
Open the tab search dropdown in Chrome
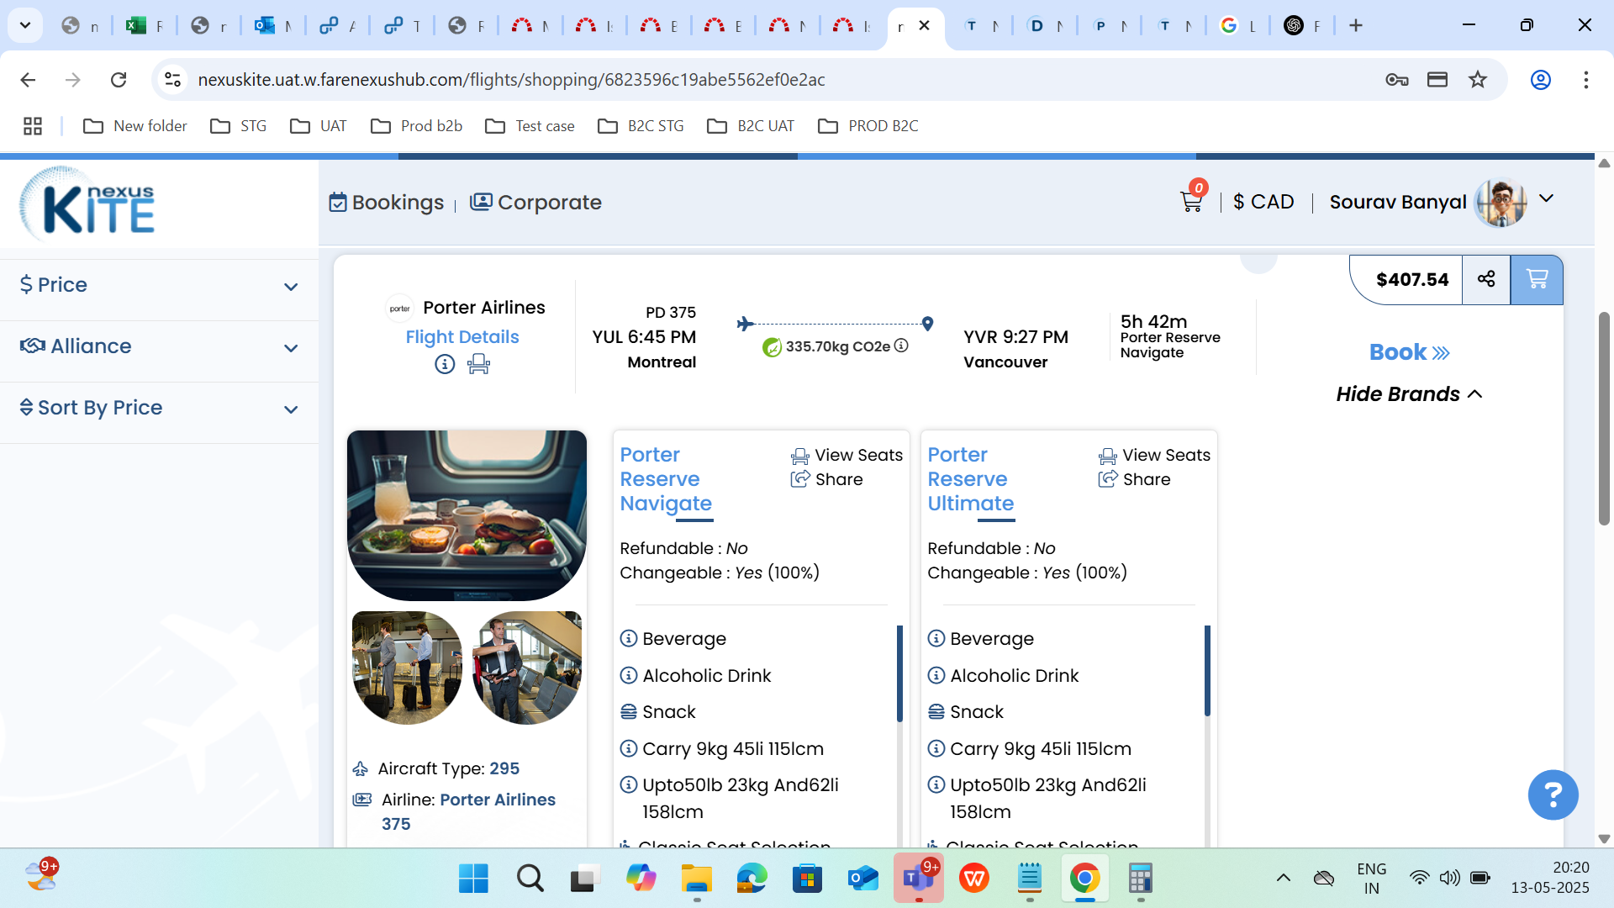[x=25, y=25]
